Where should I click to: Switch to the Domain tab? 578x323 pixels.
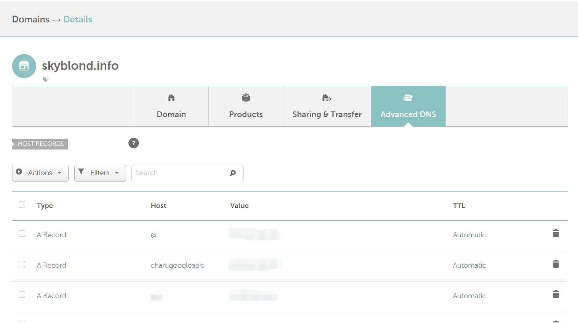[x=171, y=106]
